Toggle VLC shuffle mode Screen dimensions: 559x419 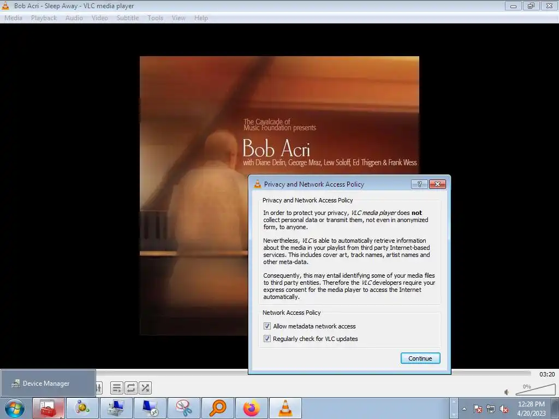click(x=145, y=388)
